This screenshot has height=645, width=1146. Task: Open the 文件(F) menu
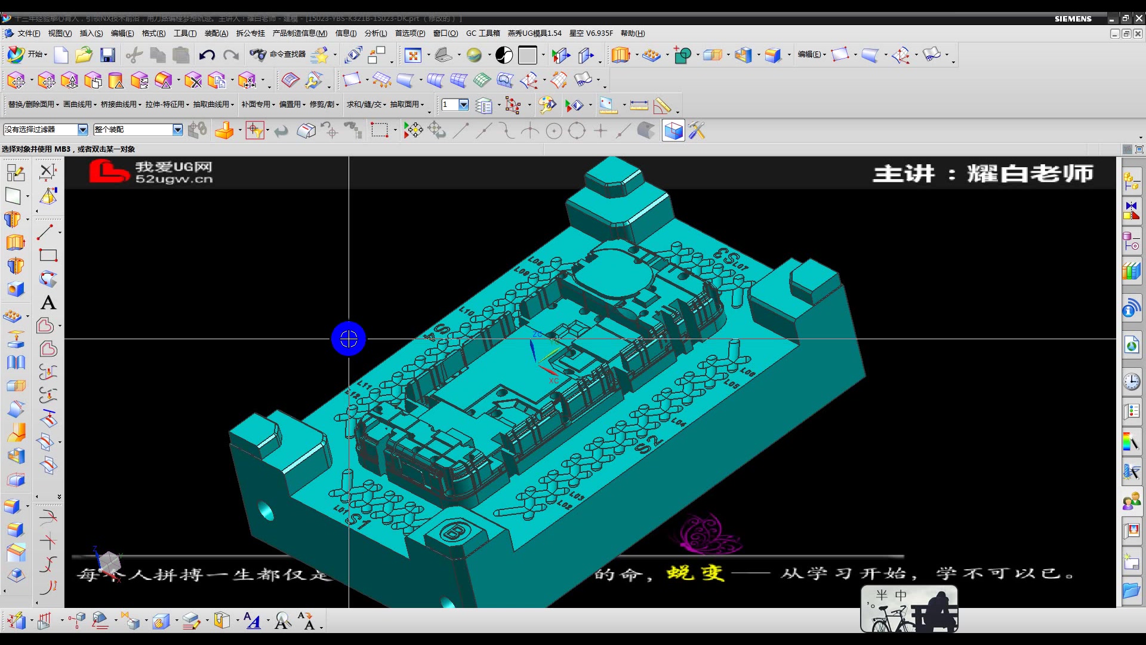28,33
